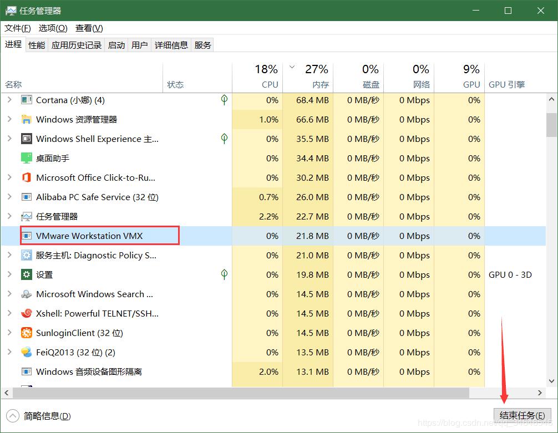Click the 任务管理器 process row icon
Screen dimensions: 558x433
click(26, 216)
